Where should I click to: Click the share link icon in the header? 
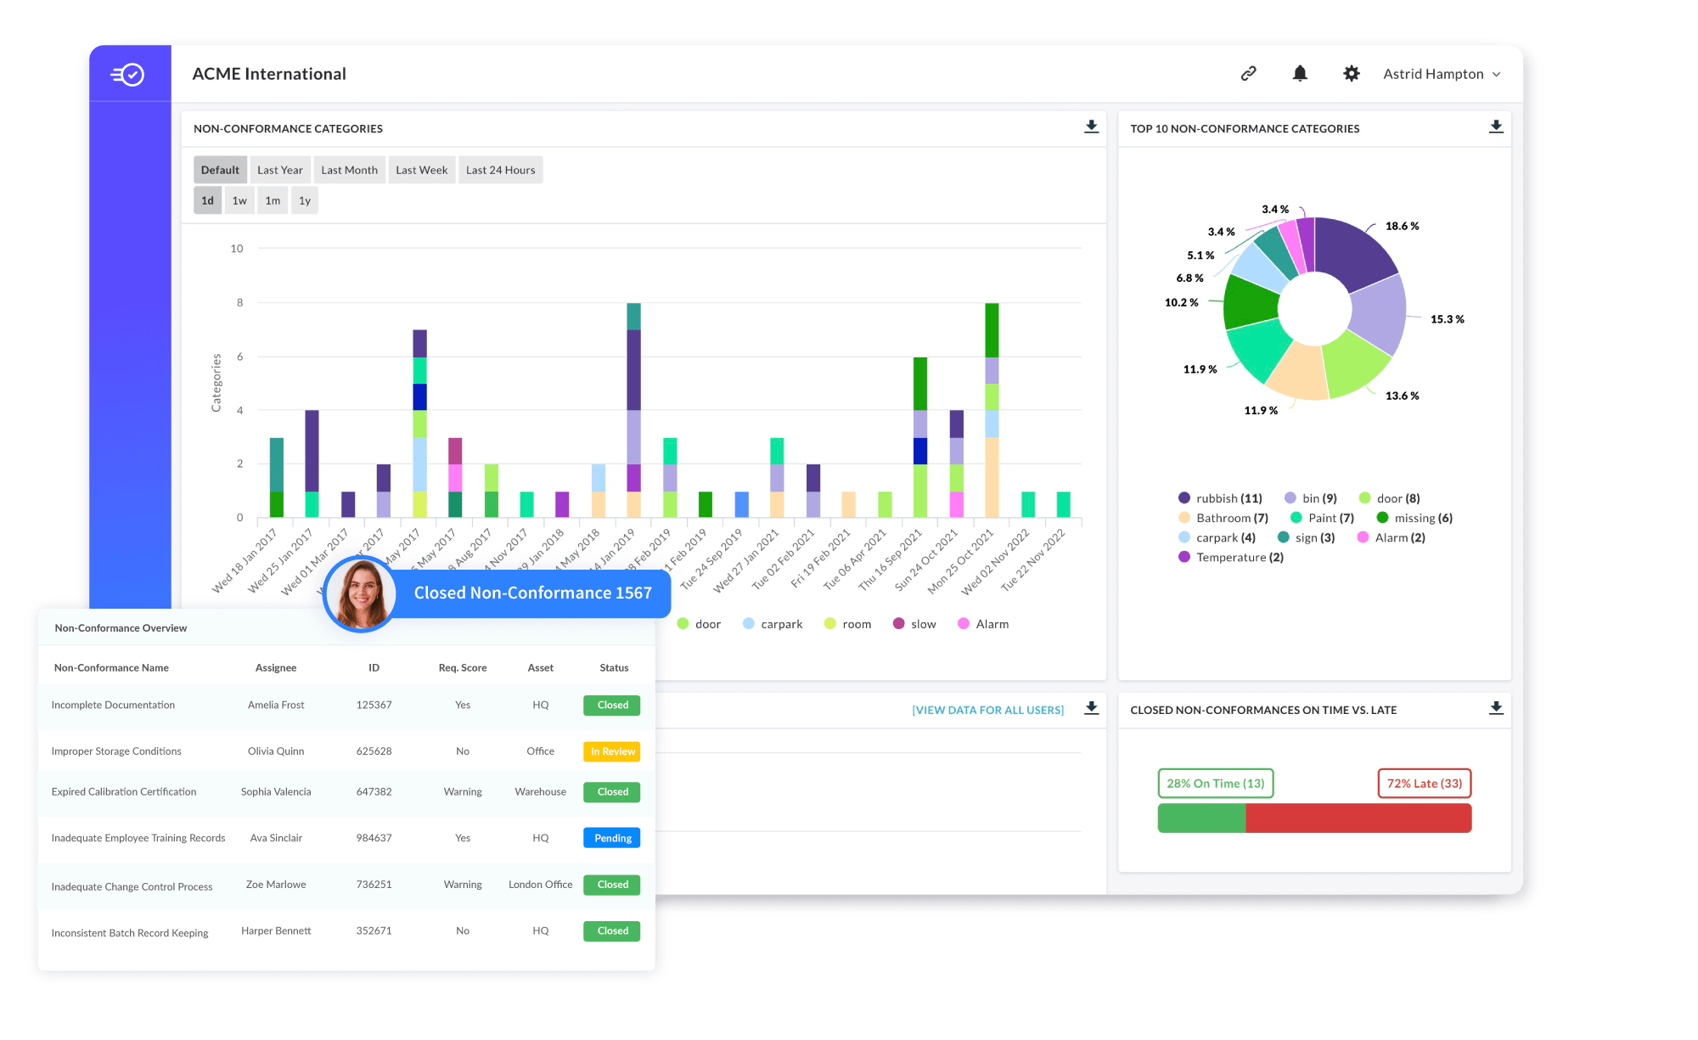pos(1248,73)
